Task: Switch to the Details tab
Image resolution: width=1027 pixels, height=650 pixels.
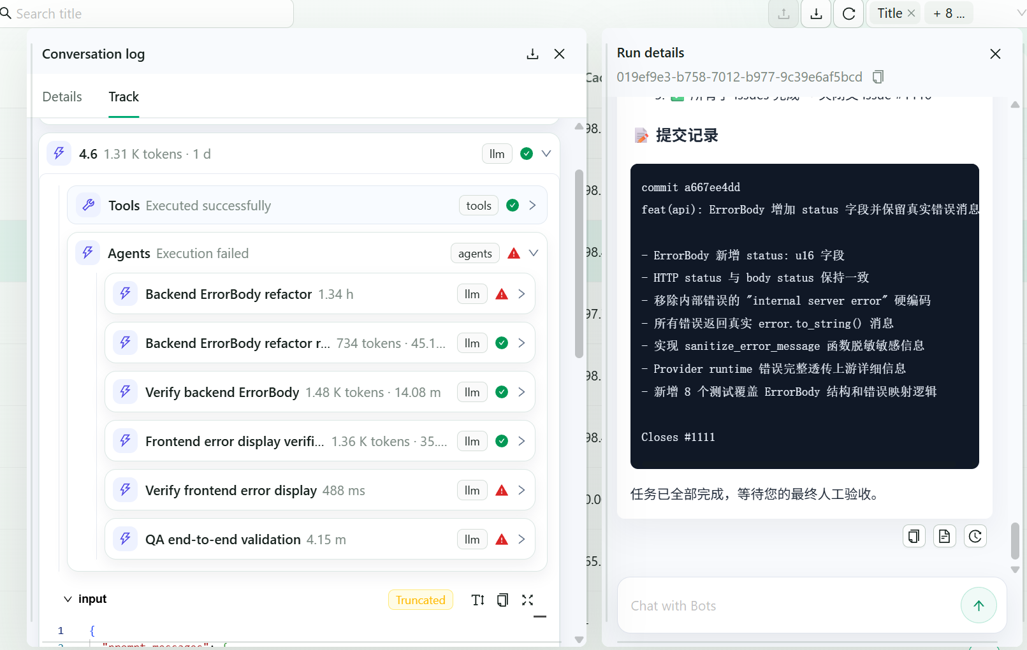Action: tap(62, 97)
